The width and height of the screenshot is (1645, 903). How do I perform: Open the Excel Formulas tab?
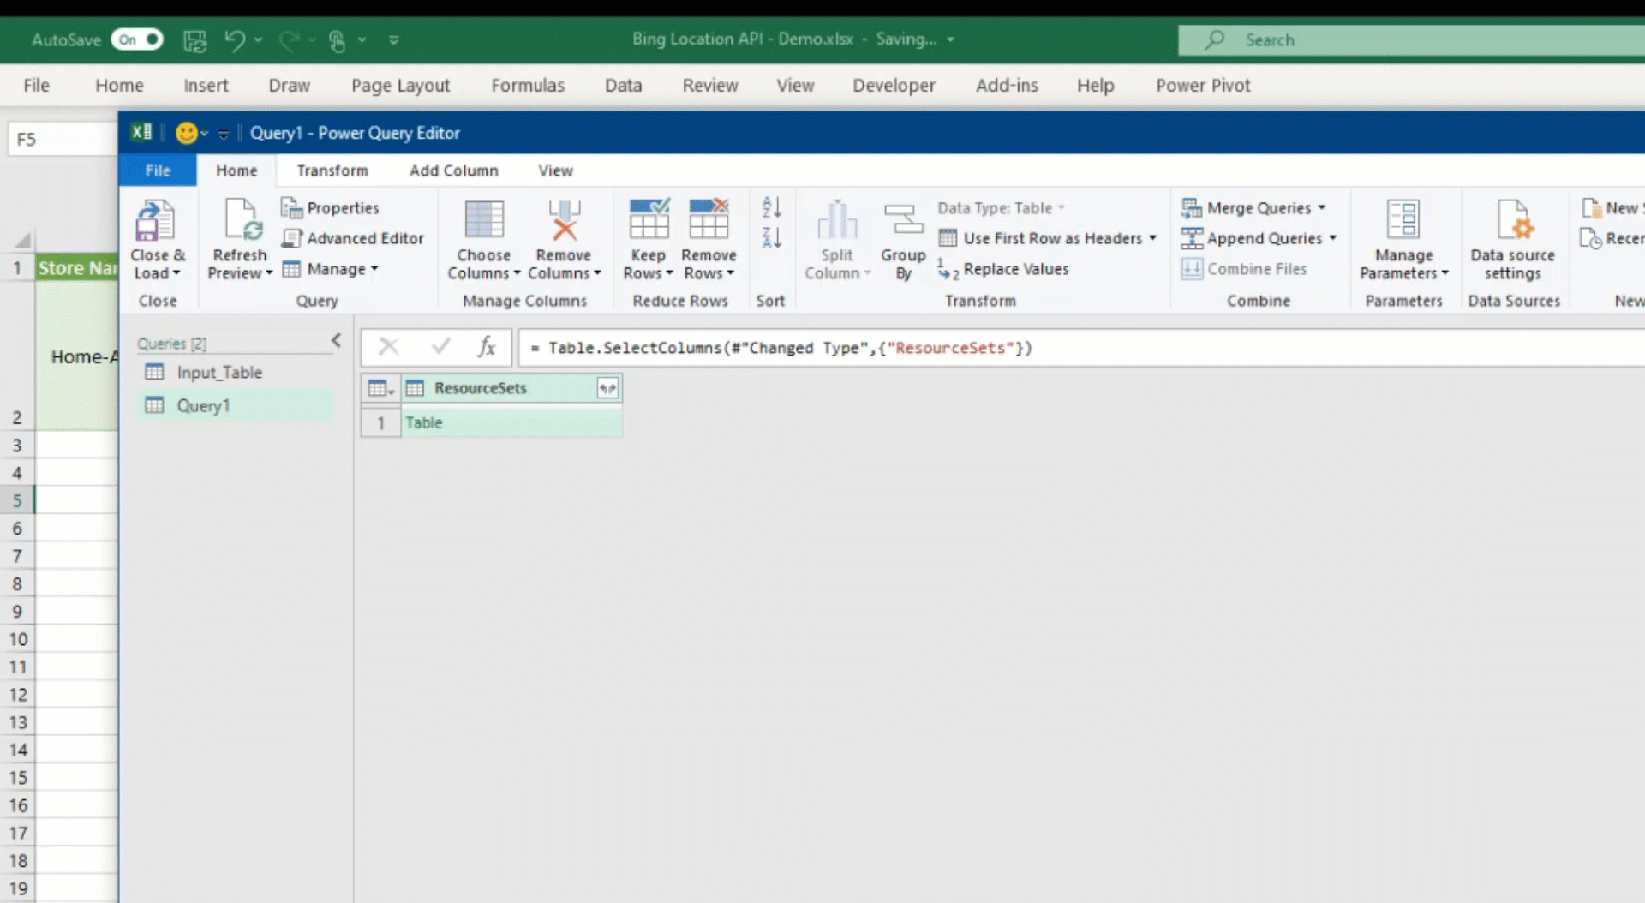tap(528, 85)
